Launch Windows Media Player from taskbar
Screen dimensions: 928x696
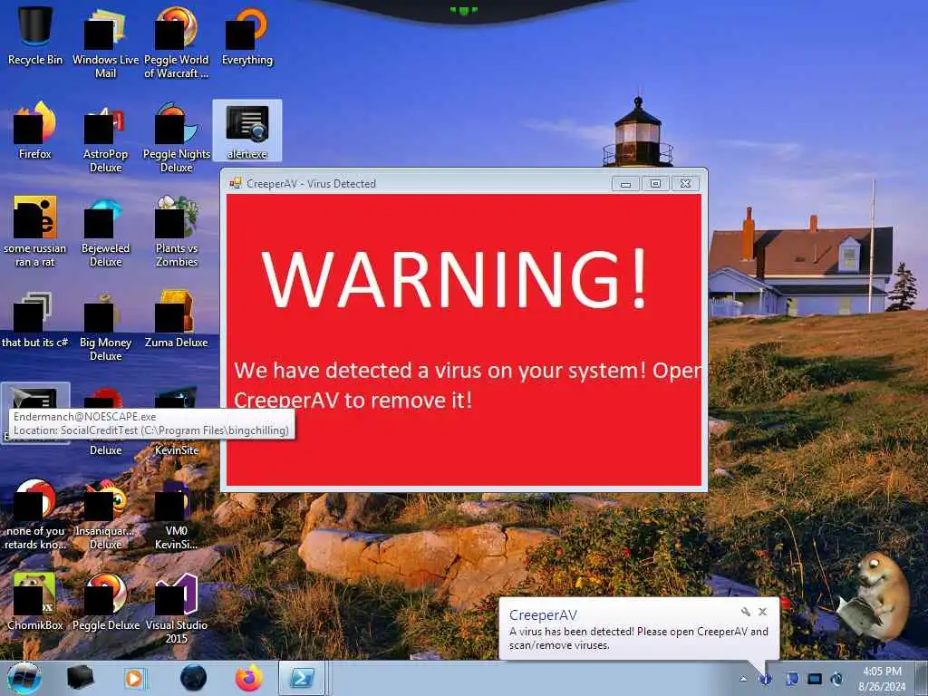tap(135, 678)
